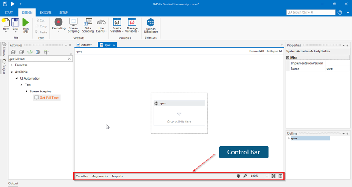Open the Activities panel options dropdown
The width and height of the screenshot is (352, 187).
coord(66,45)
